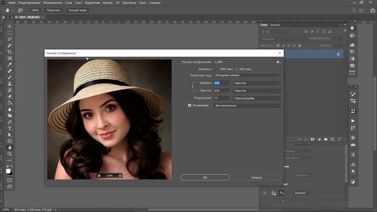Click the Height input field

[221, 91]
